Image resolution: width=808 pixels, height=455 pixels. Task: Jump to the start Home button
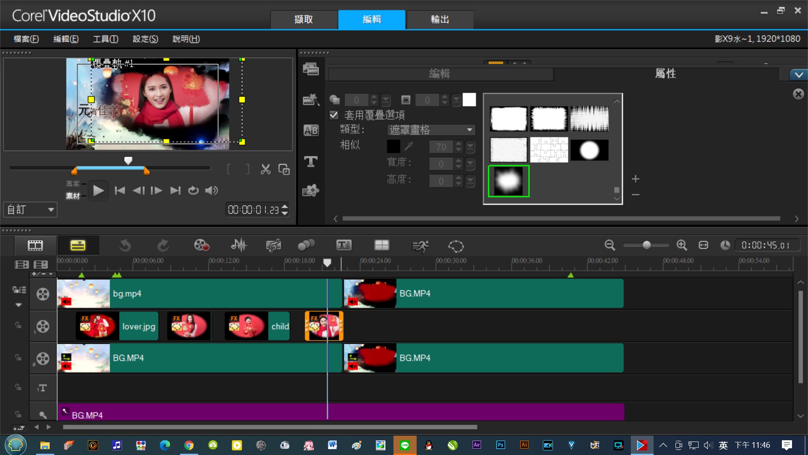120,190
